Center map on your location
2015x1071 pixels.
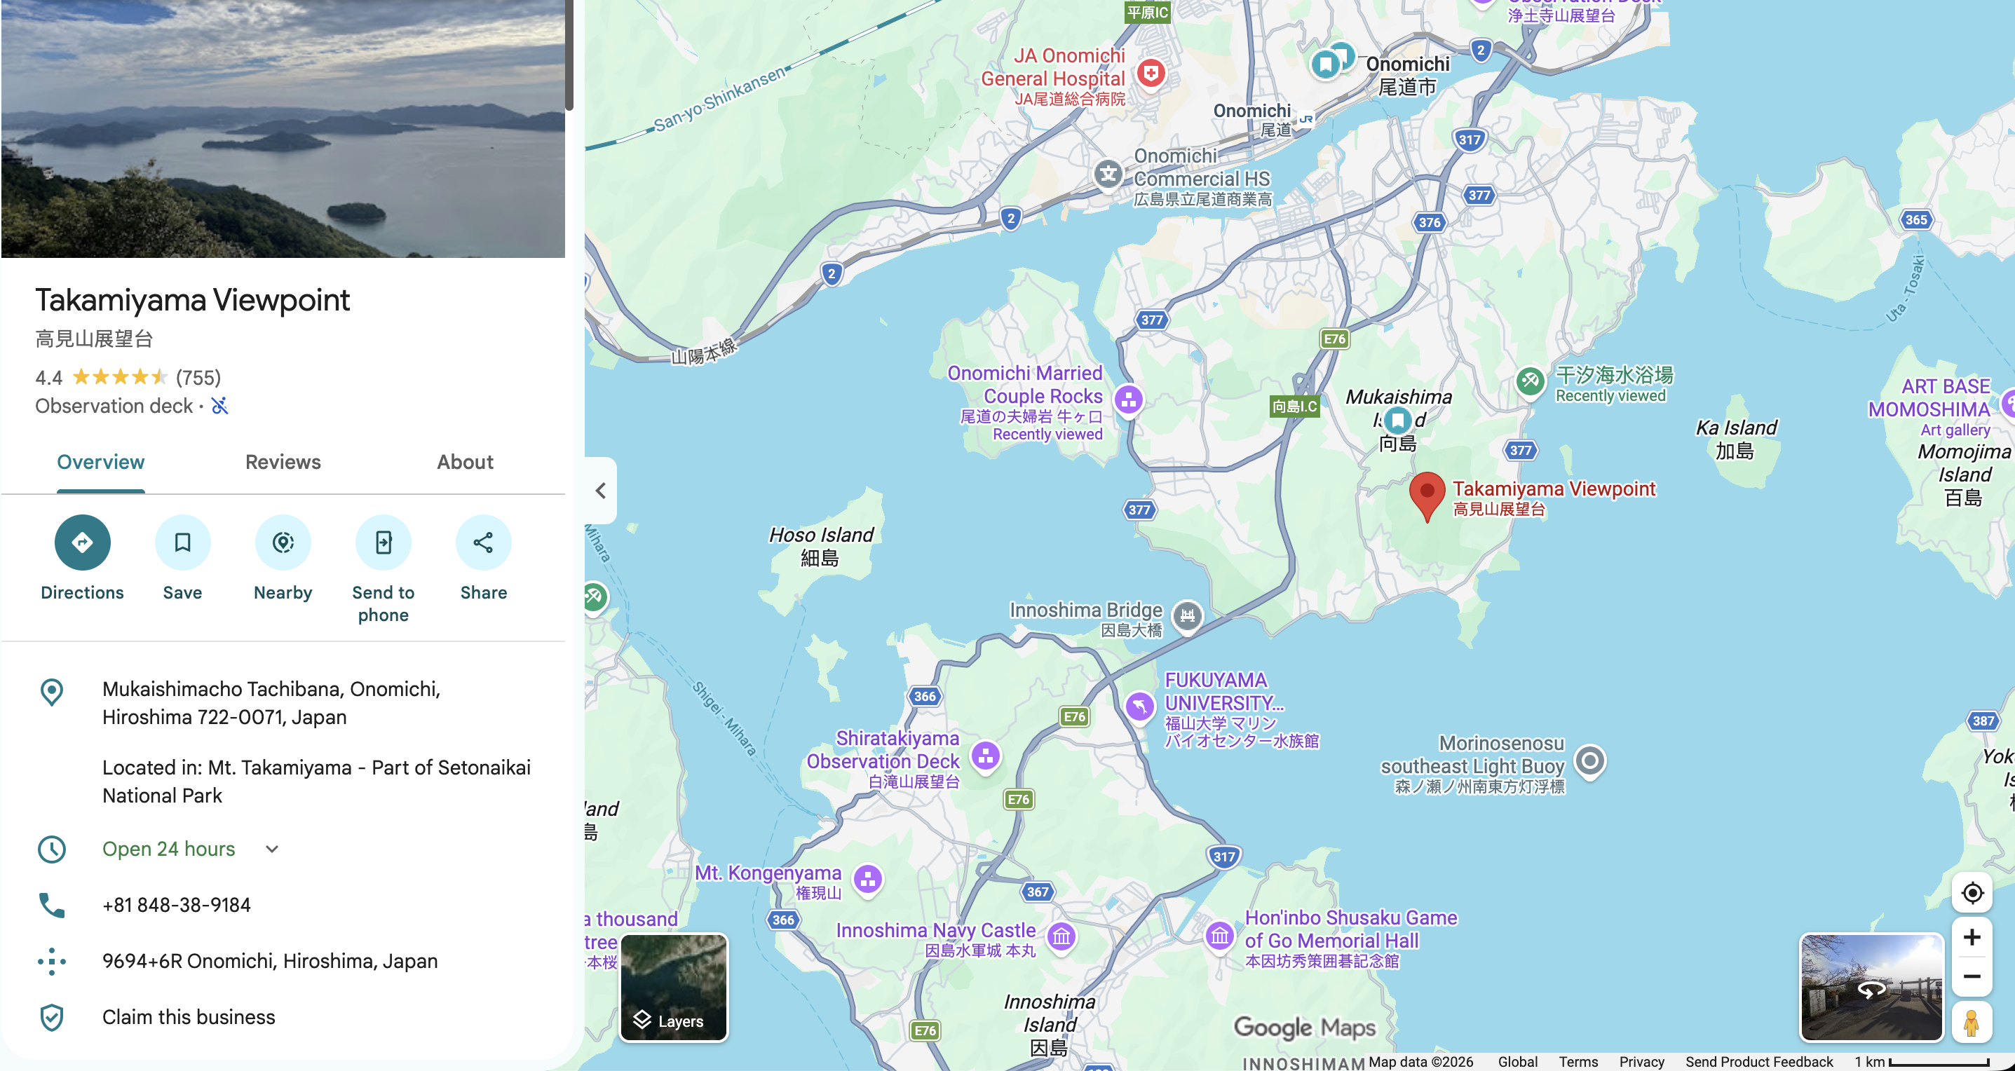coord(1972,892)
